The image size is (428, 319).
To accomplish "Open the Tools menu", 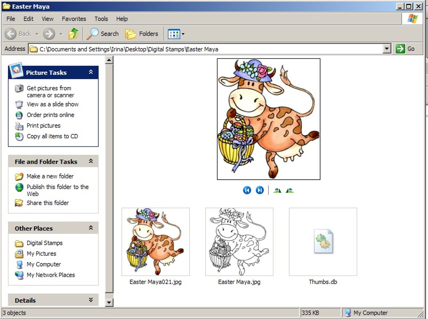I will pyautogui.click(x=101, y=18).
